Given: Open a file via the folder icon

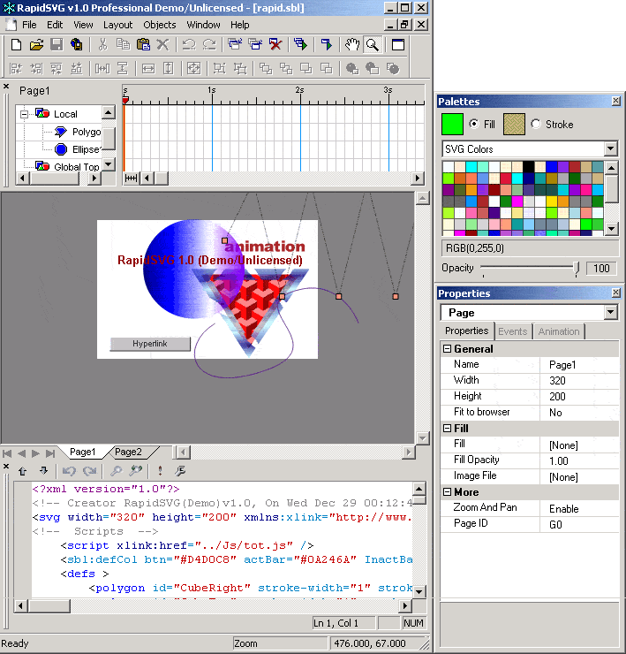Looking at the screenshot, I should [36, 44].
